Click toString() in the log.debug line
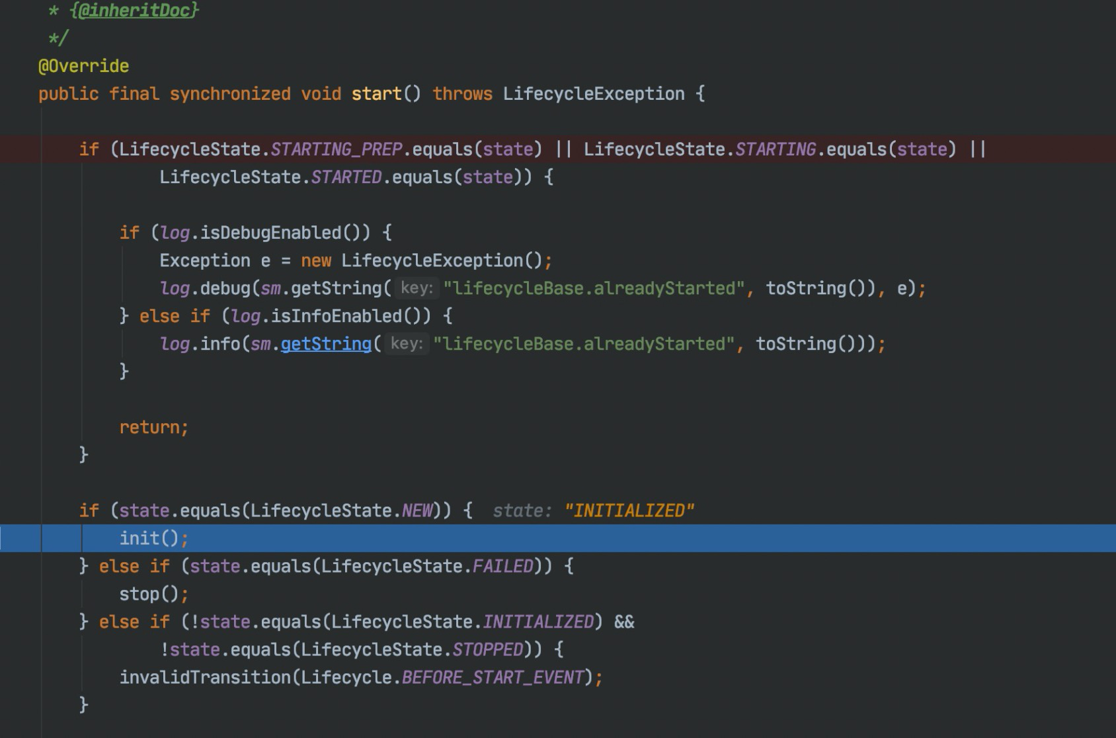This screenshot has width=1116, height=738. (x=816, y=288)
